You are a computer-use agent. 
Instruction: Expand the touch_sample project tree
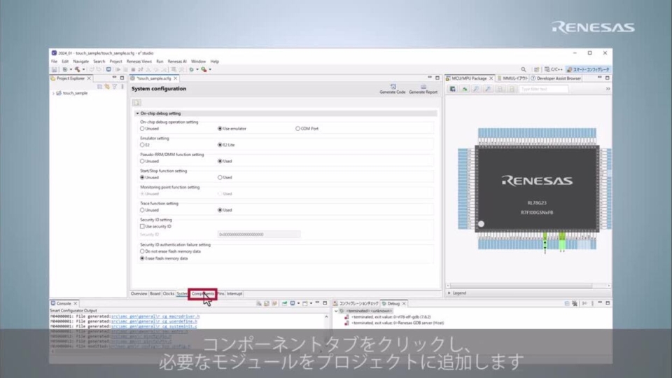(x=54, y=93)
